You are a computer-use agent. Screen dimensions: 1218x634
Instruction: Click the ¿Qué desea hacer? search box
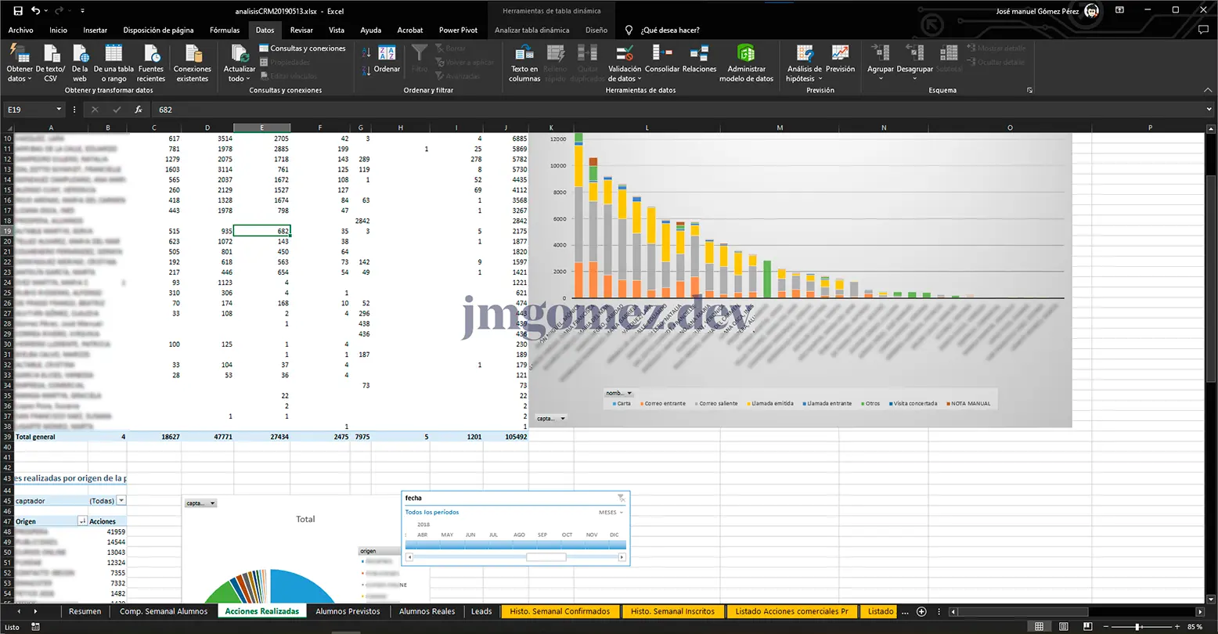pos(669,31)
